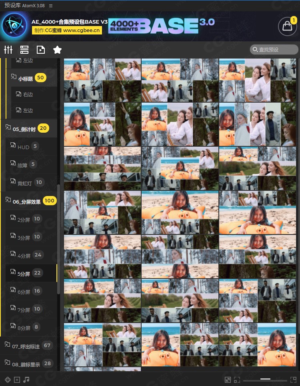The width and height of the screenshot is (300, 386).
Task: Open the 霓虹灯 countdown group
Action: (31, 182)
